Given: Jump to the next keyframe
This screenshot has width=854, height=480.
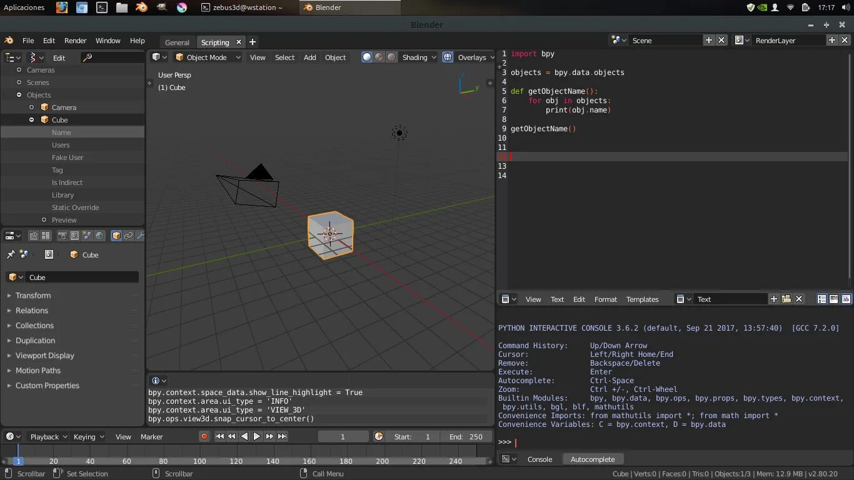Looking at the screenshot, I should [x=269, y=436].
